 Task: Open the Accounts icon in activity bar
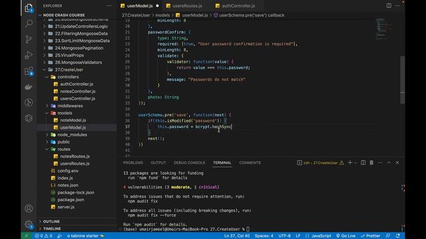[29, 208]
